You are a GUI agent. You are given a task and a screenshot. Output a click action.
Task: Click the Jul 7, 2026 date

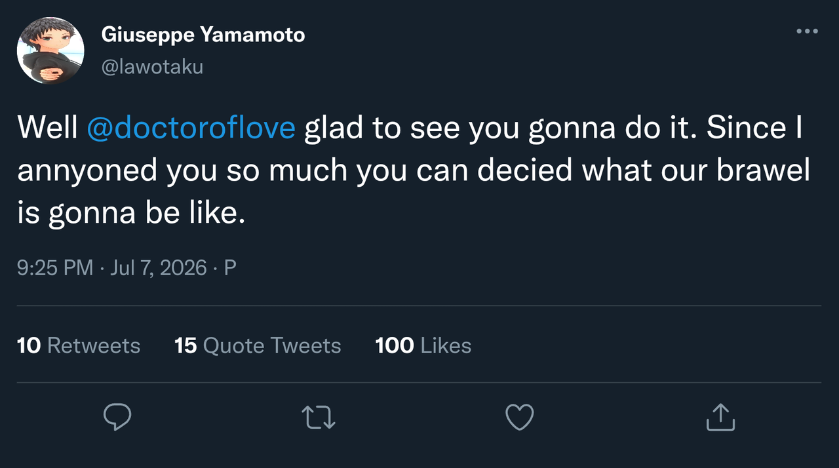click(x=158, y=267)
